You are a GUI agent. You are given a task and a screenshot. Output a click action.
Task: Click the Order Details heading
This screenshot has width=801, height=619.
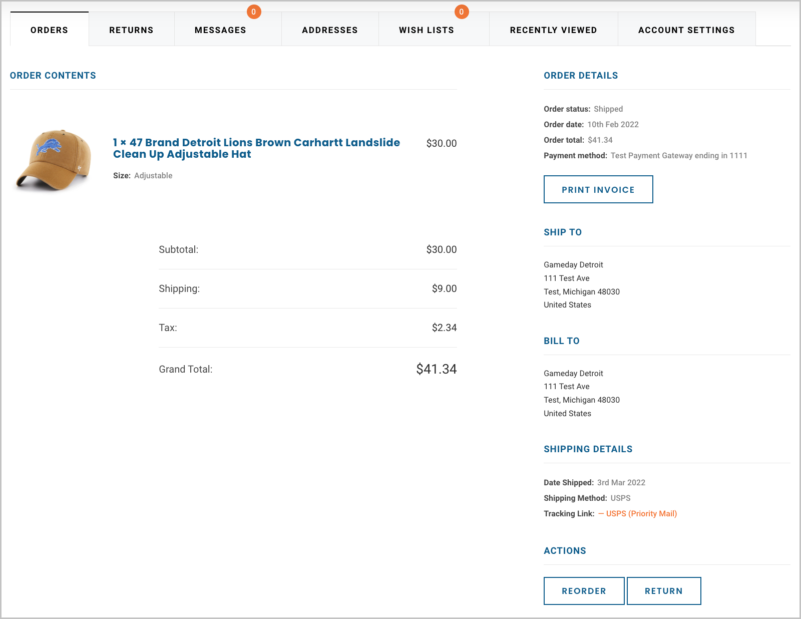(581, 76)
